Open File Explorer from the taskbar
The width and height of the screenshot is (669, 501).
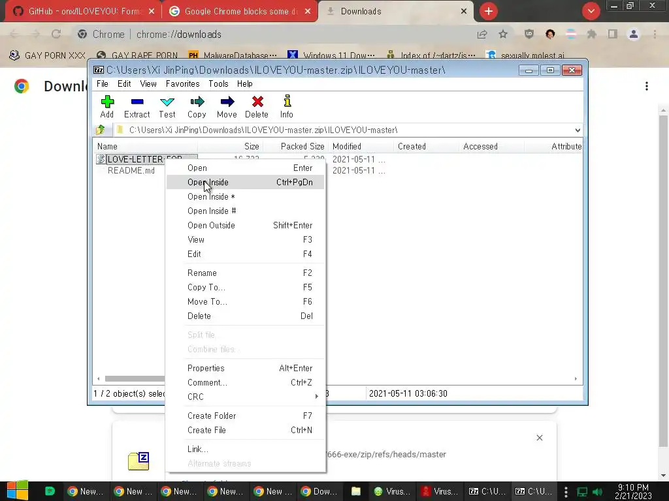pyautogui.click(x=356, y=491)
